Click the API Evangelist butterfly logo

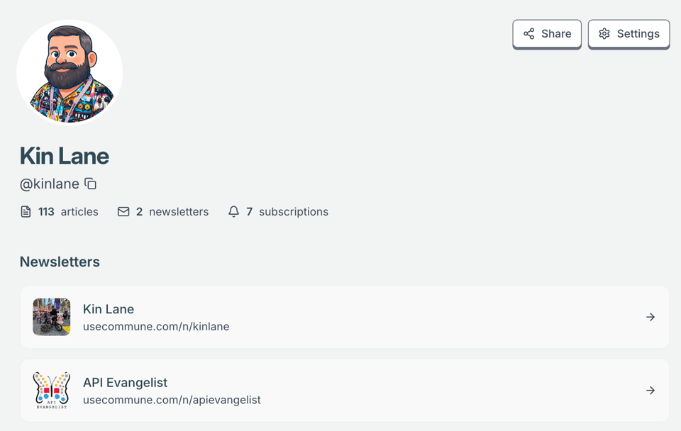(52, 391)
